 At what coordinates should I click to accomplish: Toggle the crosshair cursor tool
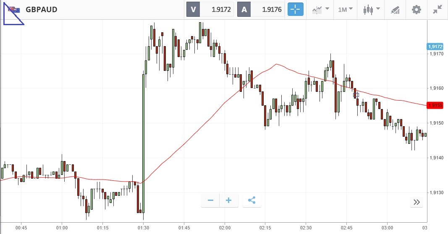click(295, 9)
